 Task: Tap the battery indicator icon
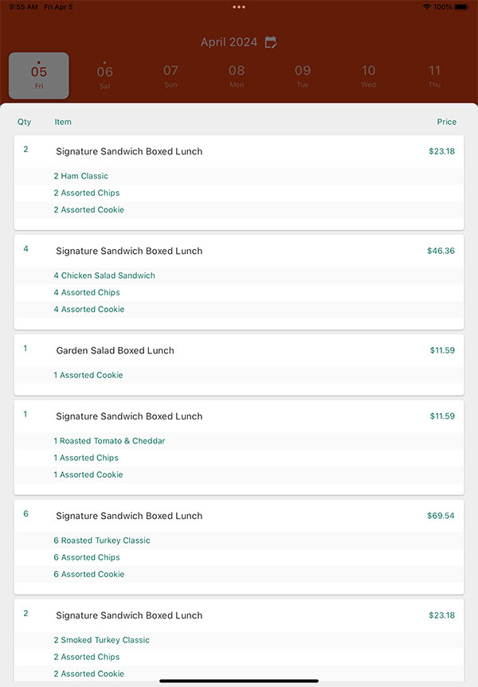click(x=464, y=6)
